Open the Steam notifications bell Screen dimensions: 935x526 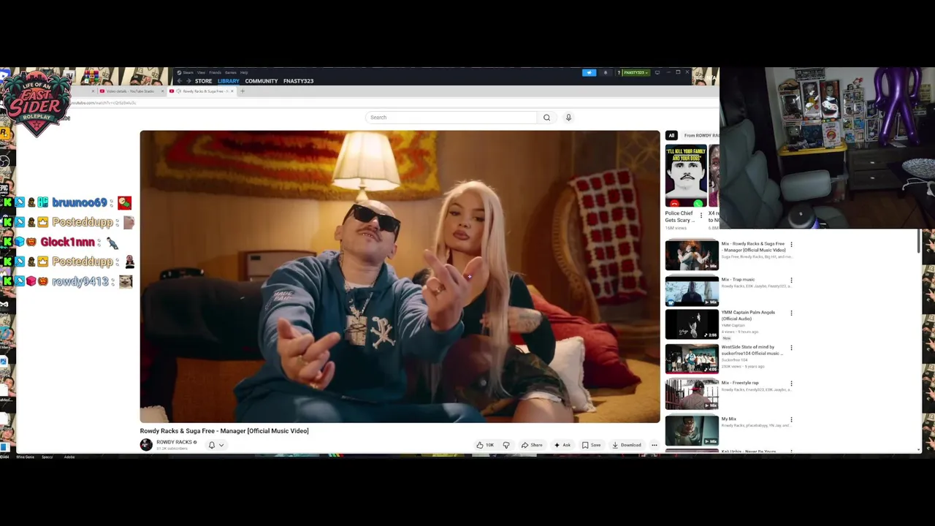(x=605, y=72)
